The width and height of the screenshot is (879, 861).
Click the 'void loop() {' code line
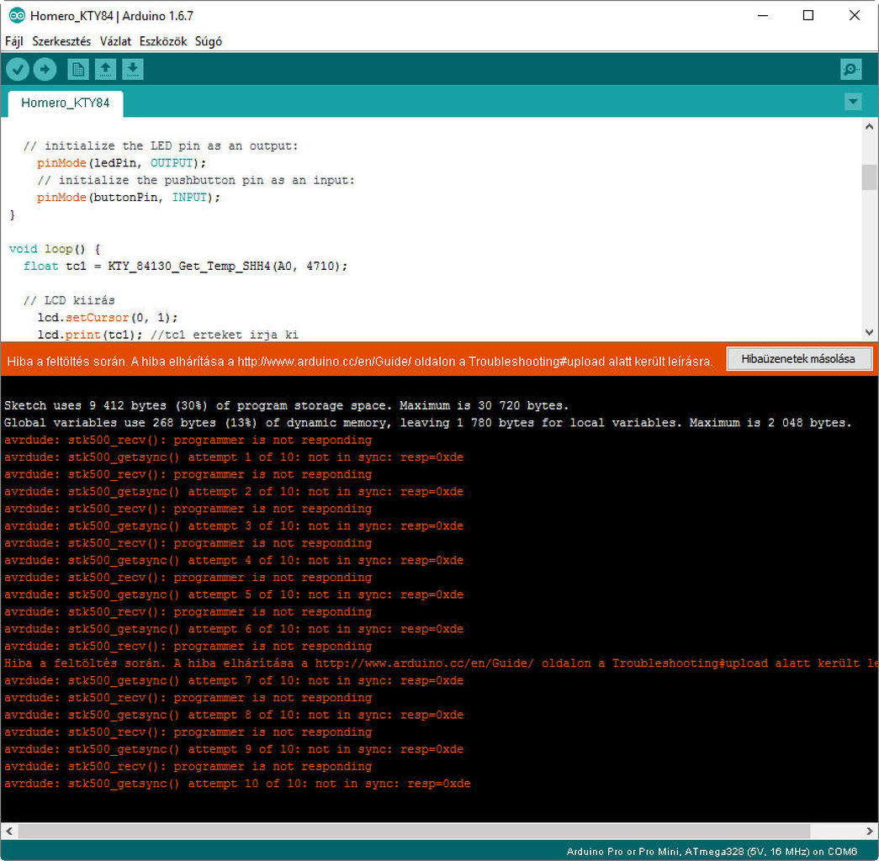pyautogui.click(x=55, y=249)
